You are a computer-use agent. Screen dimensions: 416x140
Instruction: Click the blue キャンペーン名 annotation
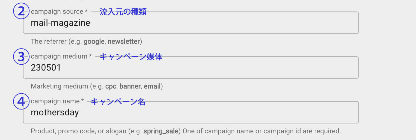pyautogui.click(x=118, y=102)
